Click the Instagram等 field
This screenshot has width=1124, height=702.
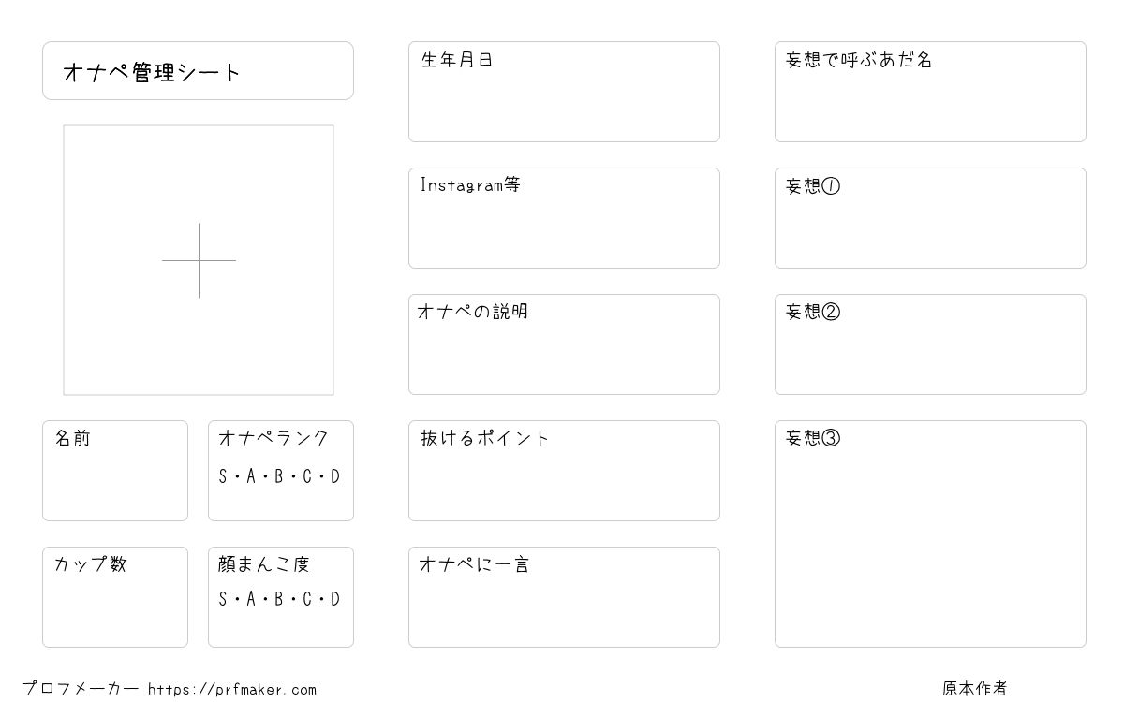tap(564, 218)
